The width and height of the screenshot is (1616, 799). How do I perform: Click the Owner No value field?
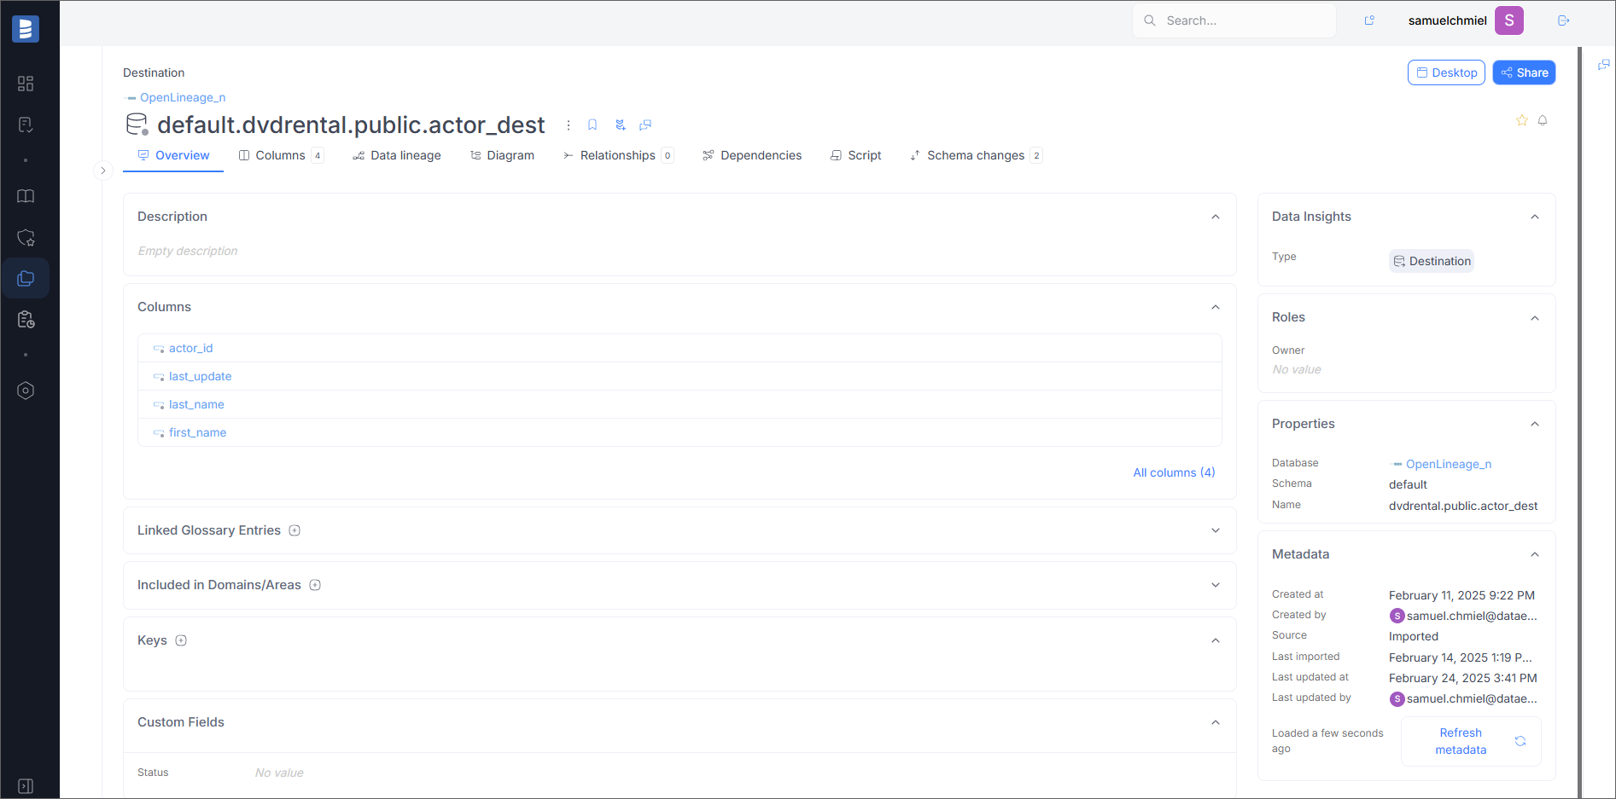tap(1296, 369)
